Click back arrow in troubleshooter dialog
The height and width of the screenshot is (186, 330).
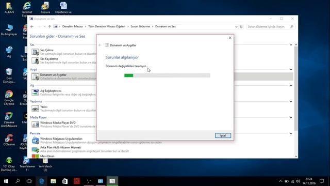100,45
